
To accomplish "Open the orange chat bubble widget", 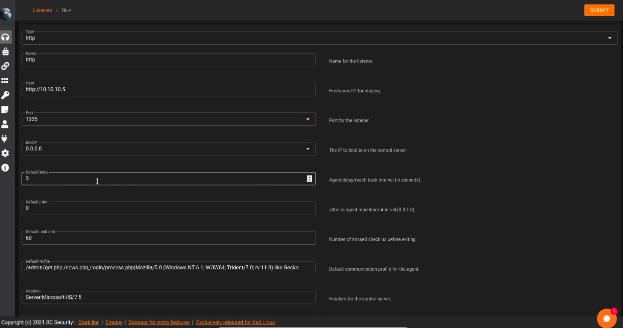I will click(x=606, y=318).
